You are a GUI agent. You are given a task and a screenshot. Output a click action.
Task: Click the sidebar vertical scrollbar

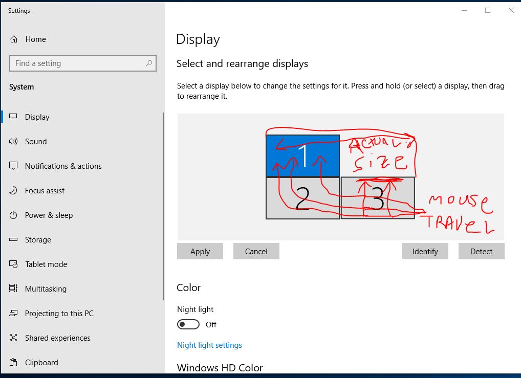[x=163, y=206]
